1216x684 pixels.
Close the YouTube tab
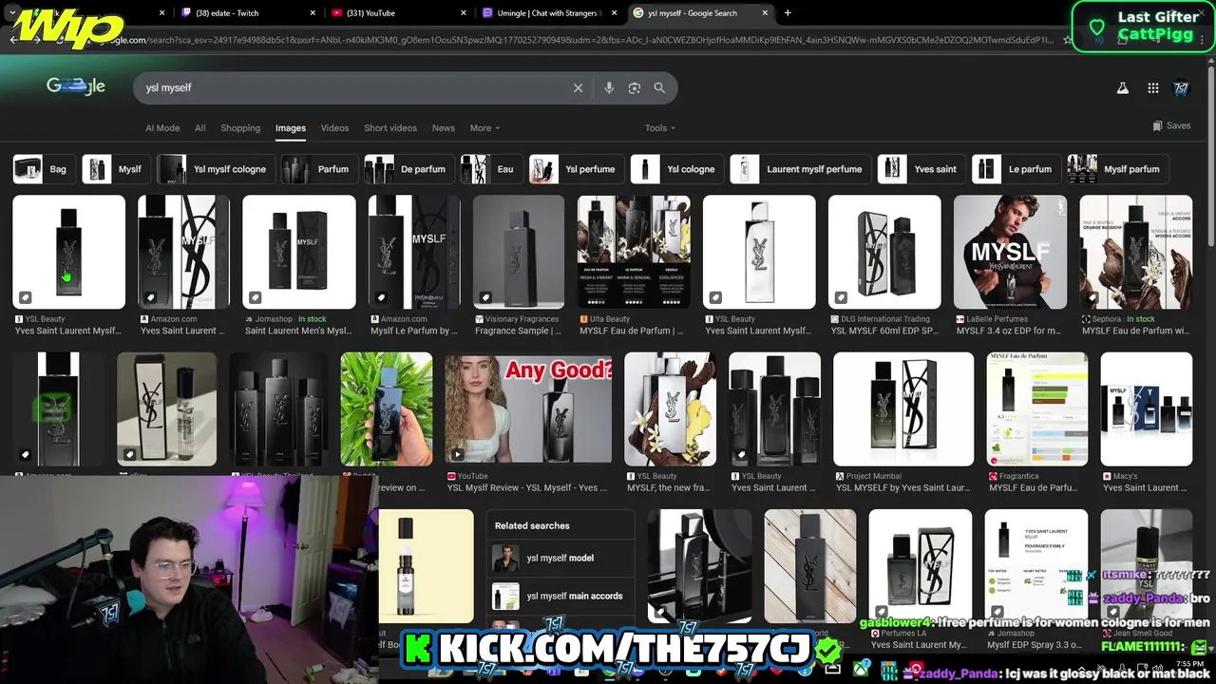pyautogui.click(x=464, y=13)
